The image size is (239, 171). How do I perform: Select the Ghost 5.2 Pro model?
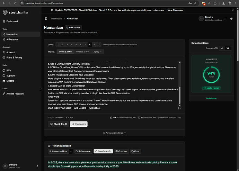(82, 52)
